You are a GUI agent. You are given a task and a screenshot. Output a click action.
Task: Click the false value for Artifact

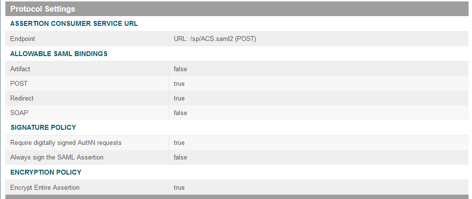(180, 69)
